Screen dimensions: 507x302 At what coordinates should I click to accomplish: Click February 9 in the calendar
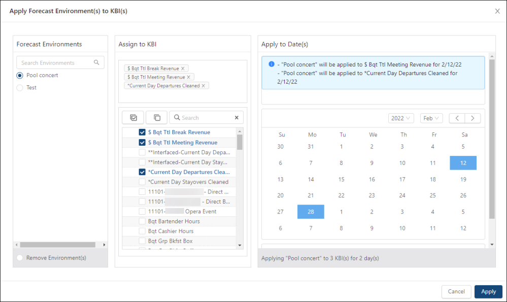372,163
